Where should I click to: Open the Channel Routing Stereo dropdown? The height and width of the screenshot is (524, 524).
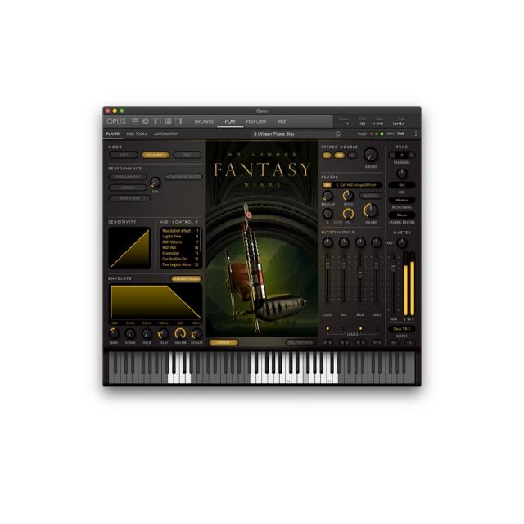point(402,215)
